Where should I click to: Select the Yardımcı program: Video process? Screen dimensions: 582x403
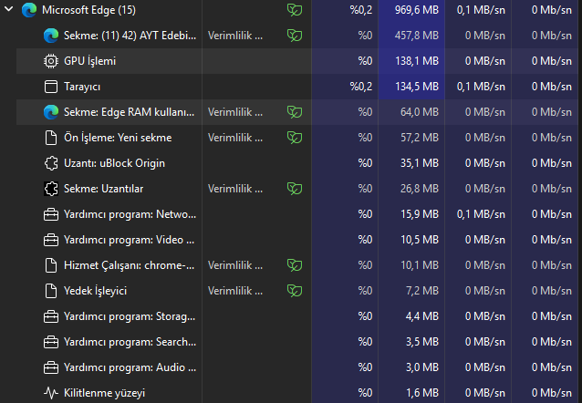point(129,240)
